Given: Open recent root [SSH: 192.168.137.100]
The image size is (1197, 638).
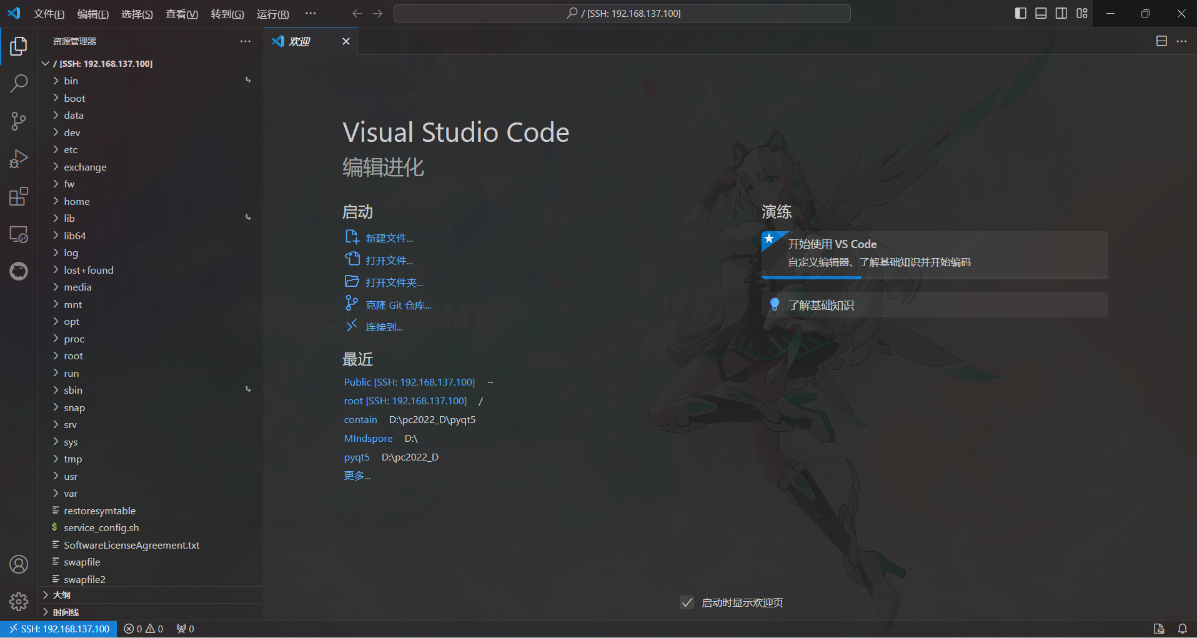Looking at the screenshot, I should (x=405, y=401).
